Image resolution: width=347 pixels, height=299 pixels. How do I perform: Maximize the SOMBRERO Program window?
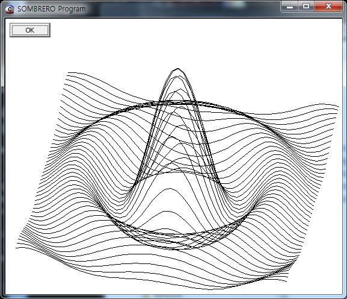306,7
